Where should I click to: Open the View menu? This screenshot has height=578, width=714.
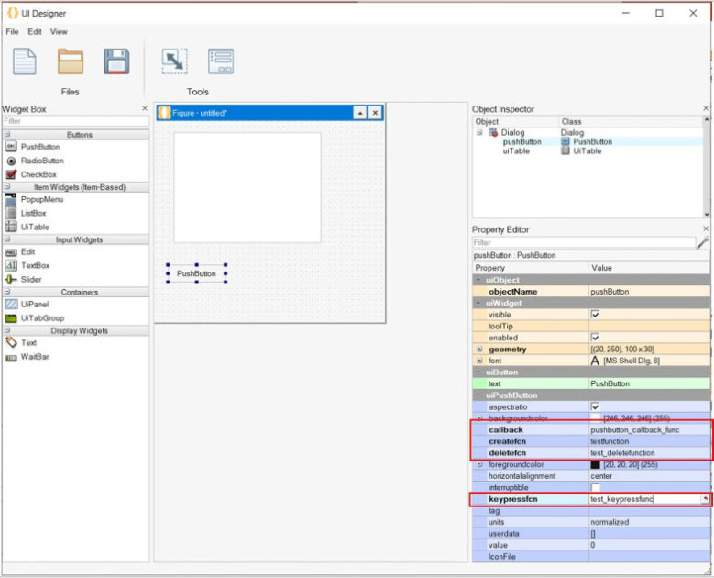[59, 32]
